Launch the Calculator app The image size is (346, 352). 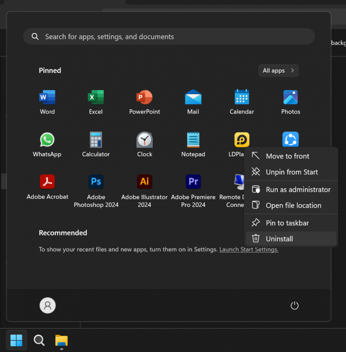(x=96, y=145)
